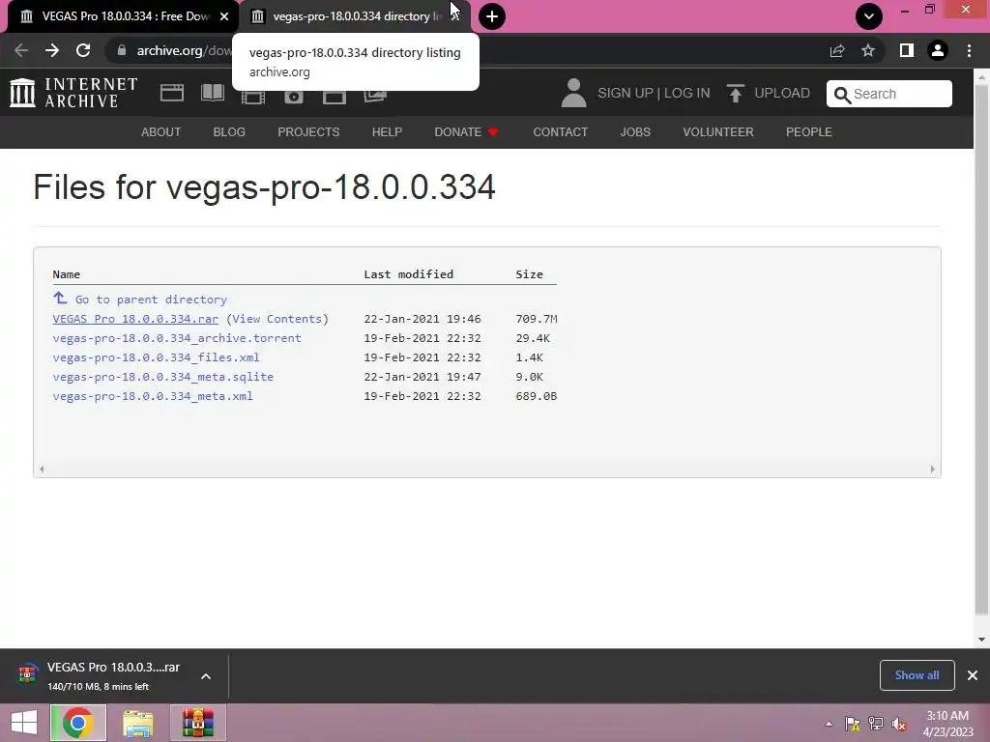Click the Chrome icon in the taskbar

(x=78, y=723)
